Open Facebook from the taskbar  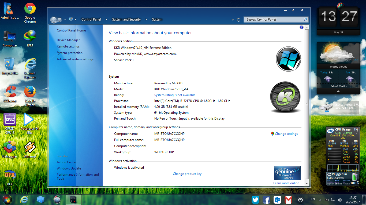pyautogui.click(x=266, y=200)
